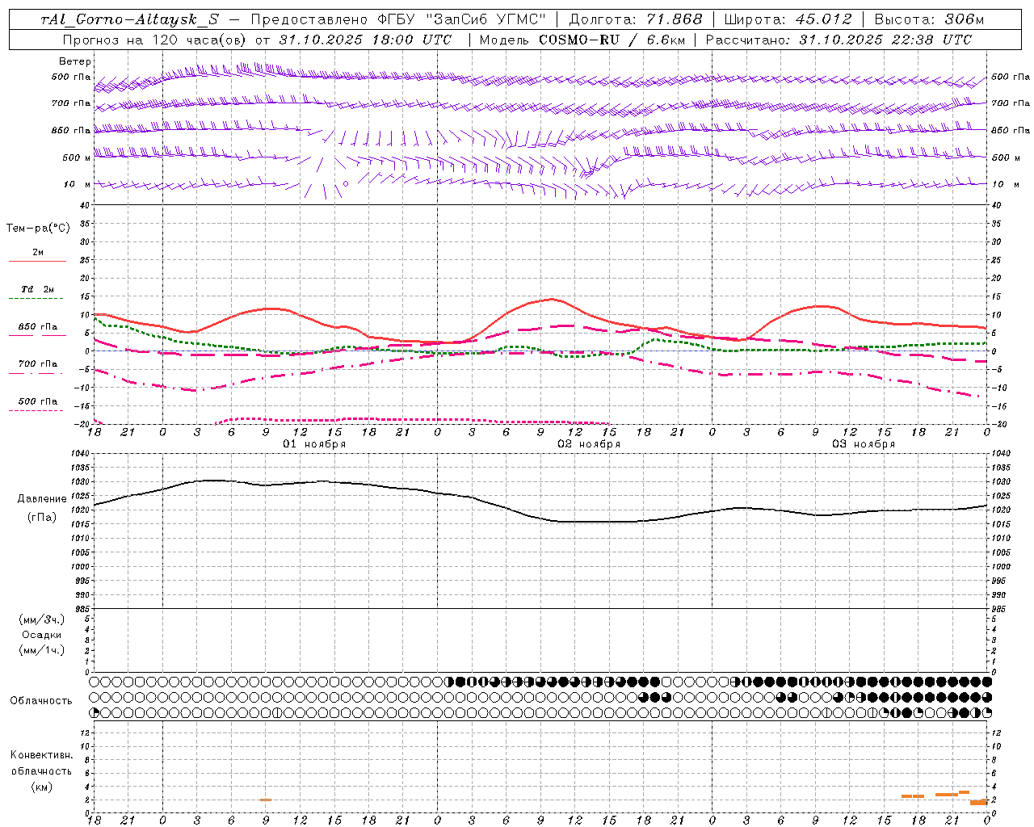Click the solid 2м temperature legend line
Image resolution: width=1034 pixels, height=827 pixels.
tap(37, 261)
